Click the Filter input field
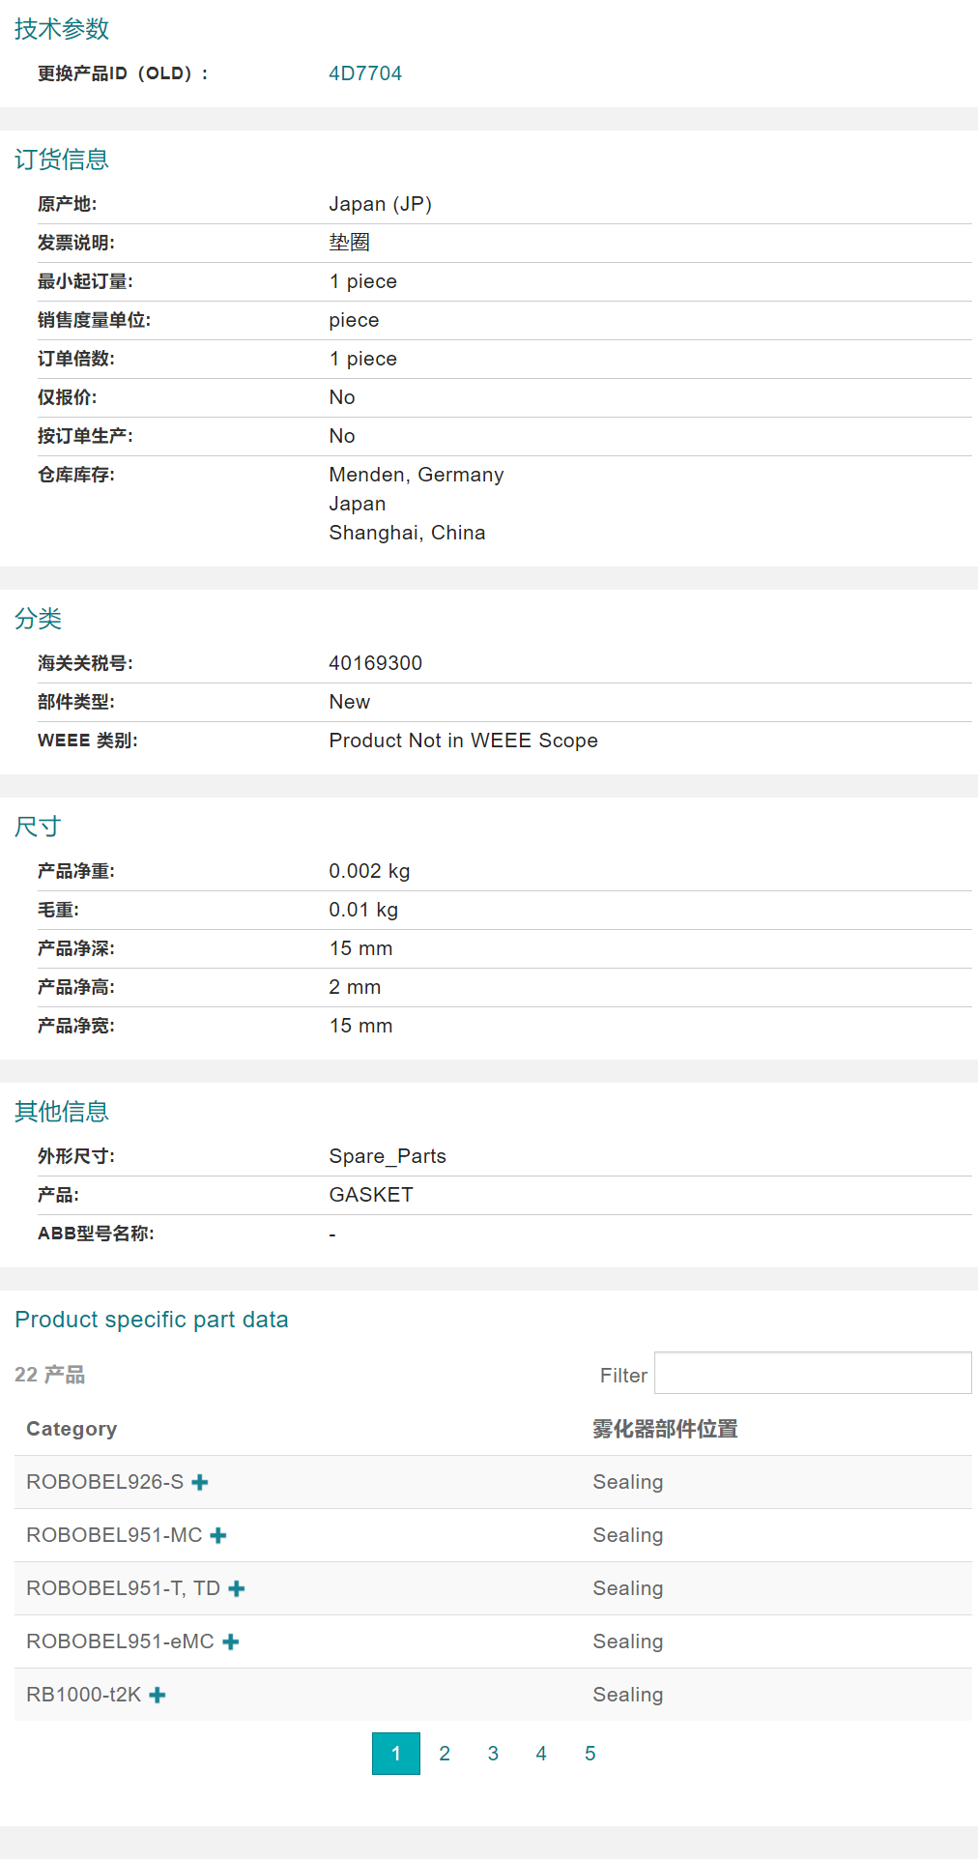 pos(812,1373)
